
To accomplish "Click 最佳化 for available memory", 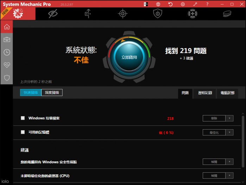I will pyautogui.click(x=214, y=132).
